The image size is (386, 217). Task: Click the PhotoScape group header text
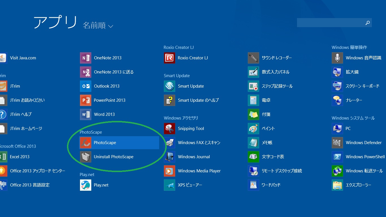coord(91,132)
